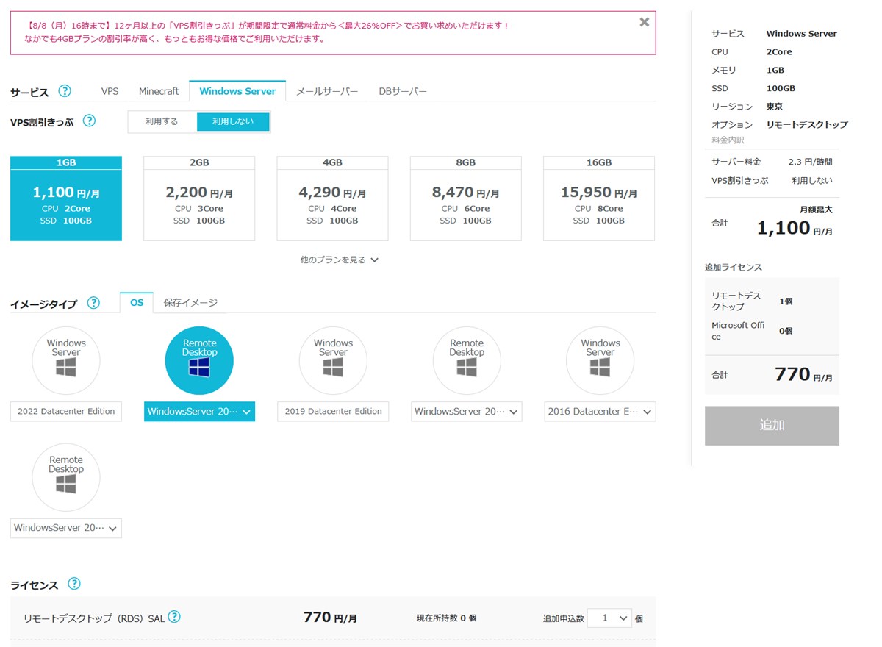Image resolution: width=882 pixels, height=647 pixels.
Task: Select Remote Desktop icon right of 2019 Datacenter
Action: (467, 360)
